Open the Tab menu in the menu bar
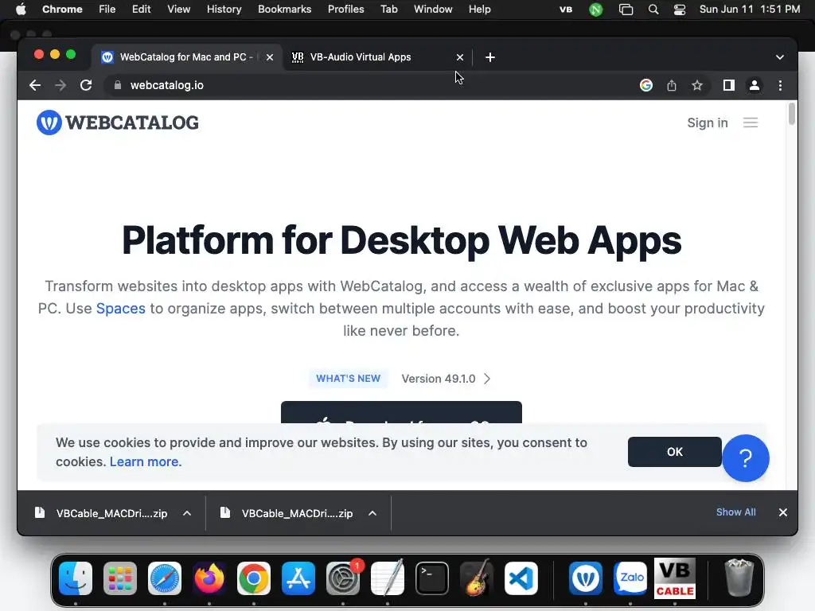 388,10
